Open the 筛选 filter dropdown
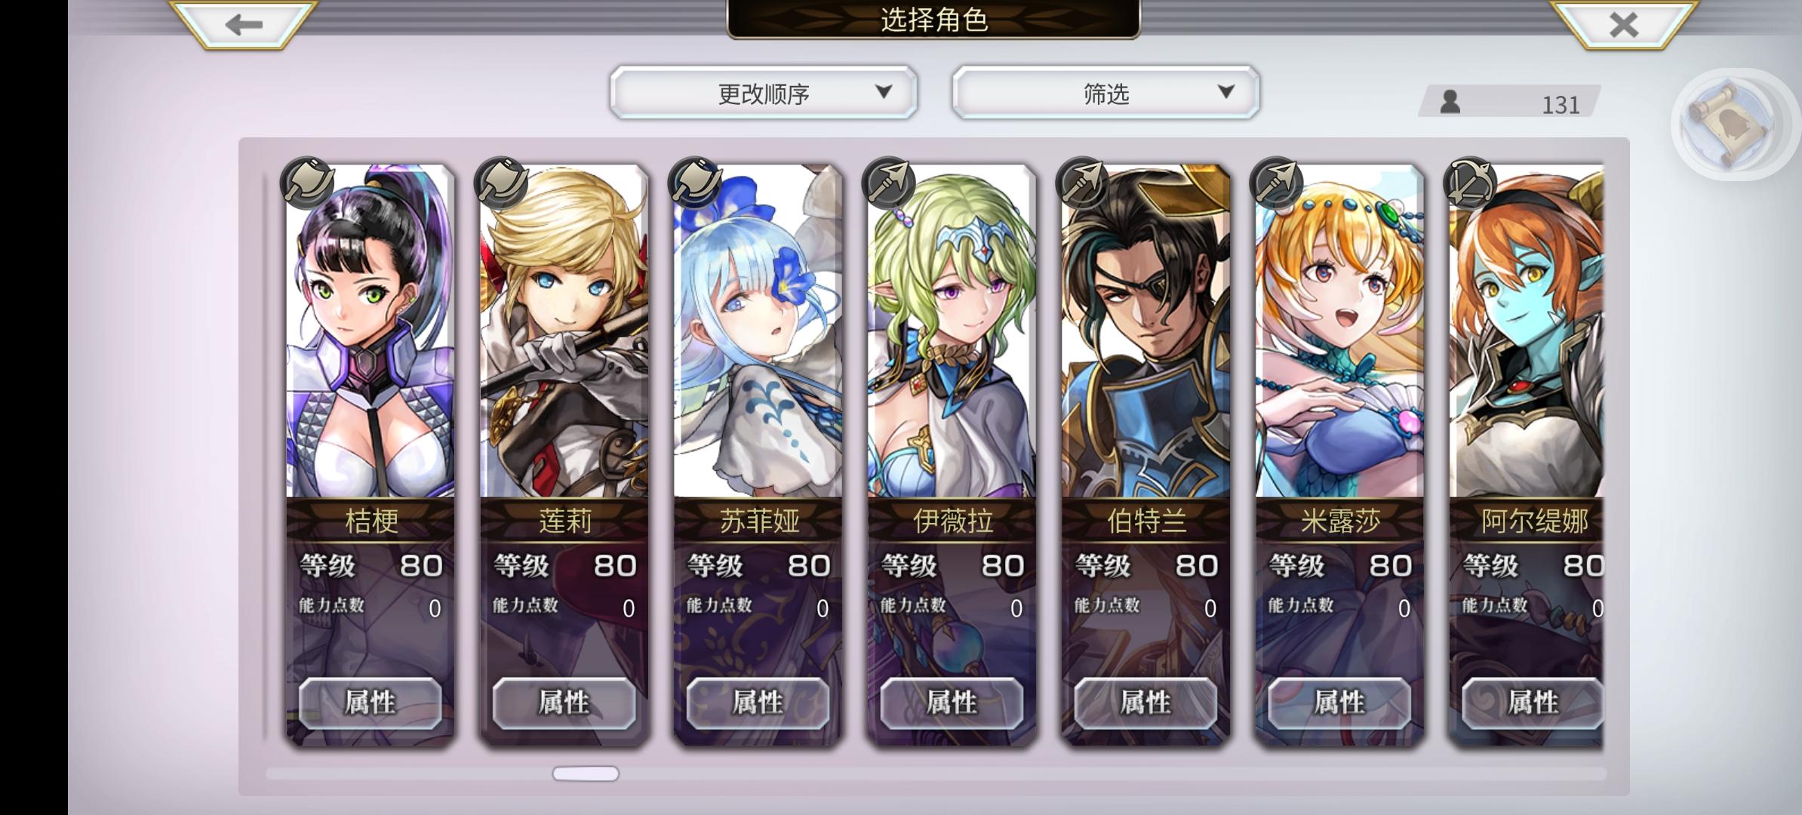The height and width of the screenshot is (815, 1802). pyautogui.click(x=1105, y=93)
